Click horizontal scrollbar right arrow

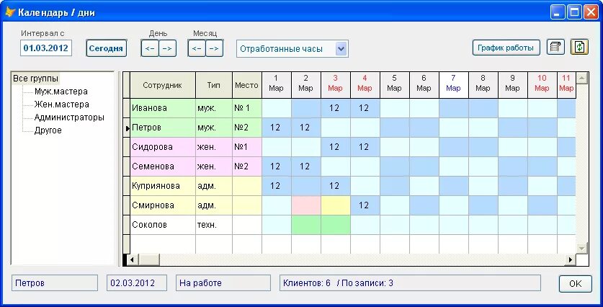click(x=571, y=259)
